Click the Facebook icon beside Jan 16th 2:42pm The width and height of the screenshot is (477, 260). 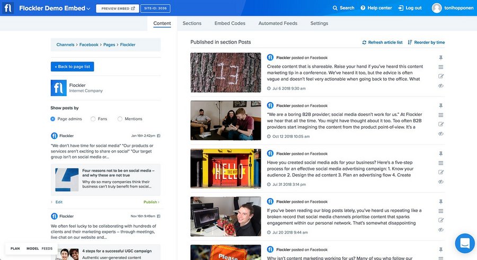click(158, 136)
